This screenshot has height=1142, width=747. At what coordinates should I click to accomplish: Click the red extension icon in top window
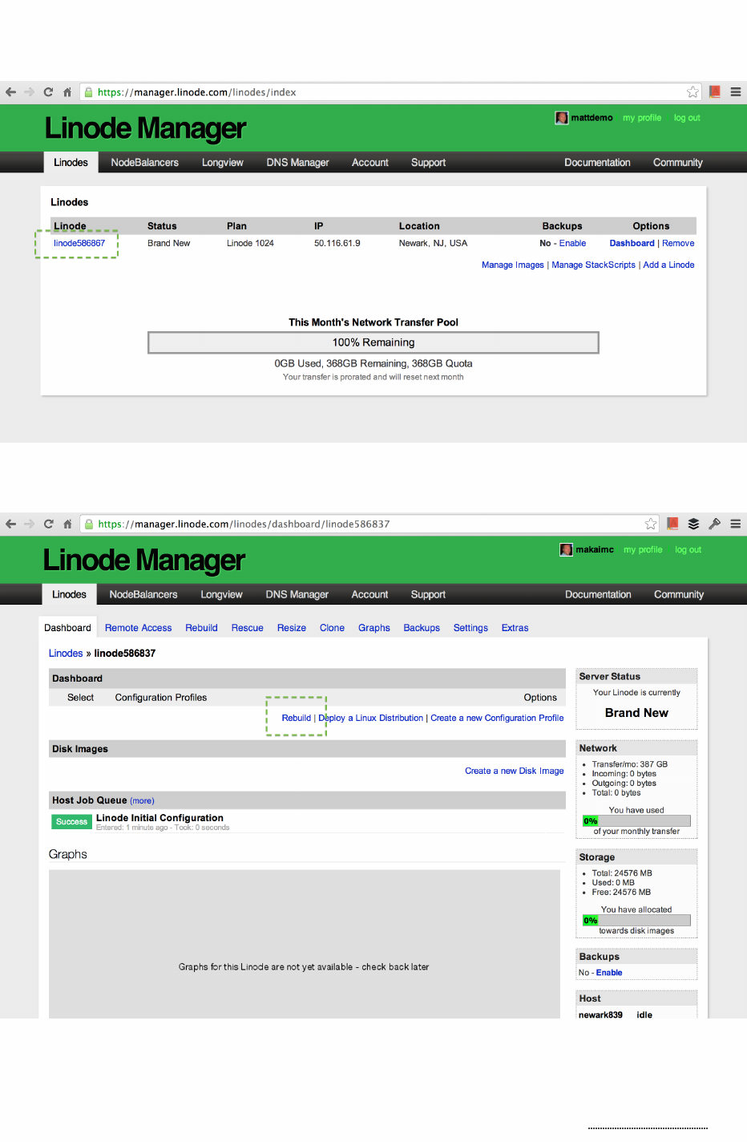click(x=715, y=92)
